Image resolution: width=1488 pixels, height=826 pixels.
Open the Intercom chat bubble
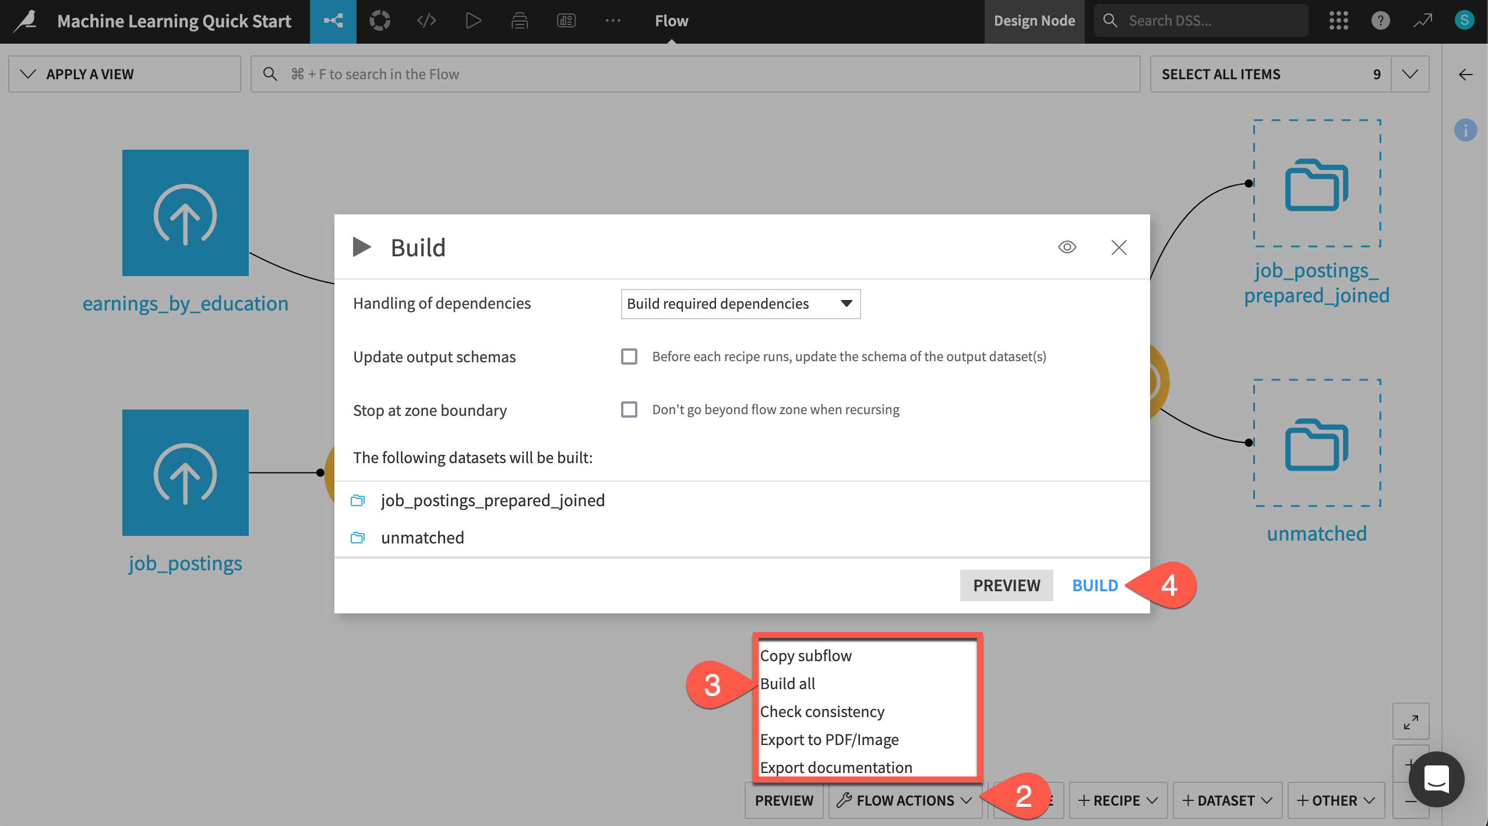point(1436,779)
